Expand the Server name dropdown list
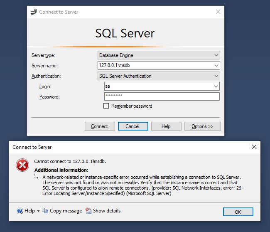The width and height of the screenshot is (270, 232). tap(216, 66)
